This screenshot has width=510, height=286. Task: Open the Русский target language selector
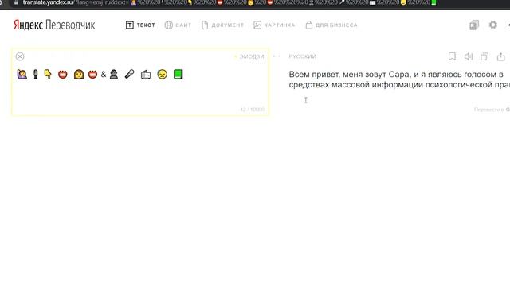pyautogui.click(x=302, y=56)
